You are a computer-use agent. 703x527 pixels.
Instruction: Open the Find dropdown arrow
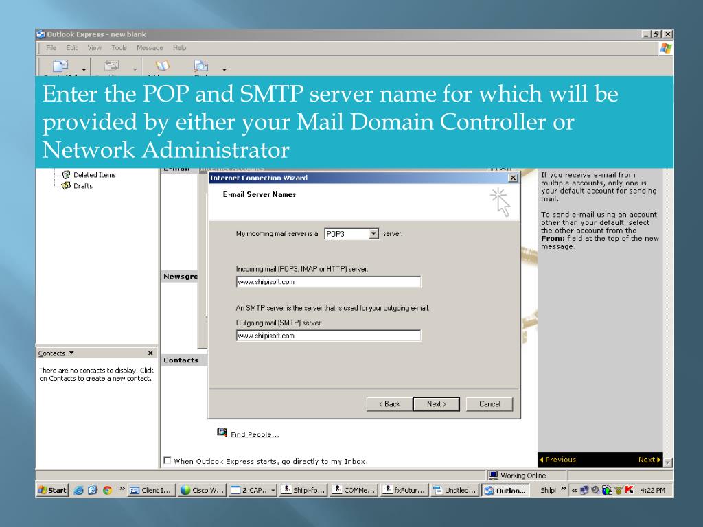(x=224, y=70)
